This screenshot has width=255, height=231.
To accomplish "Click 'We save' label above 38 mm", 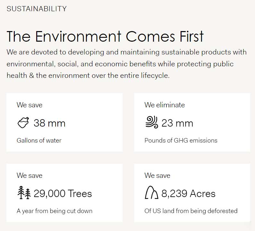I will [30, 105].
